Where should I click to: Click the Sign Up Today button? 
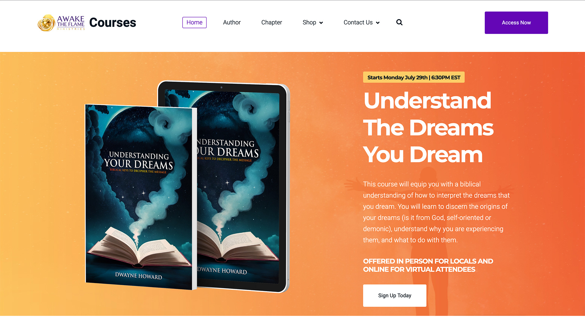pos(395,295)
